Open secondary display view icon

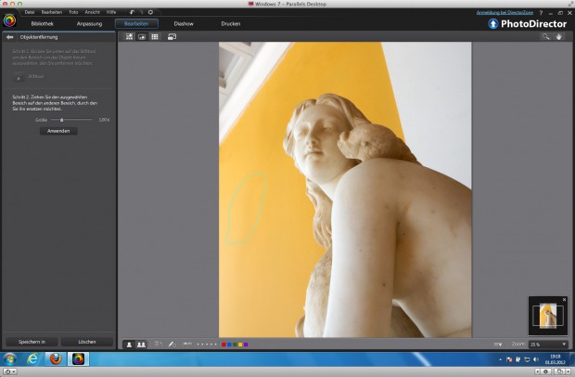click(x=172, y=37)
